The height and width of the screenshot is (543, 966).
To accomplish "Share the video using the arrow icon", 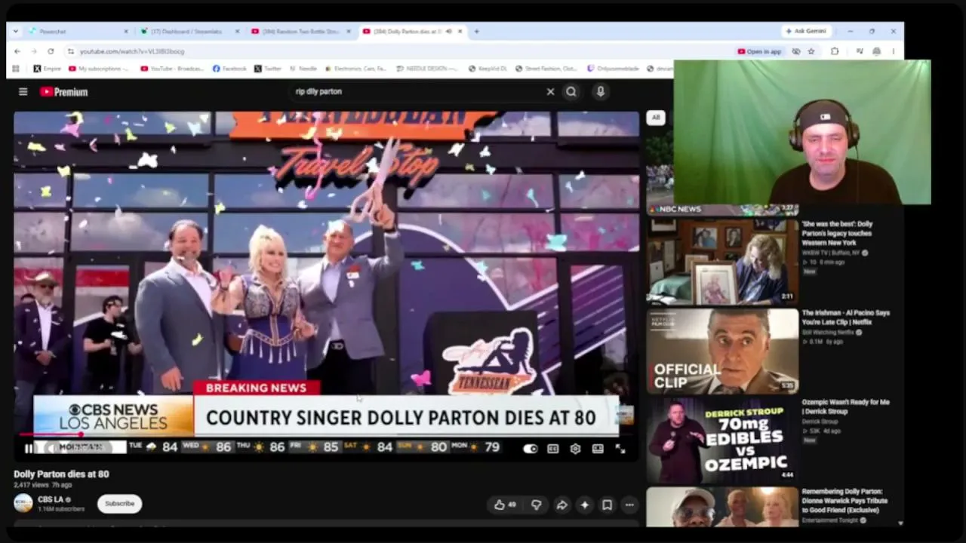I will (561, 505).
